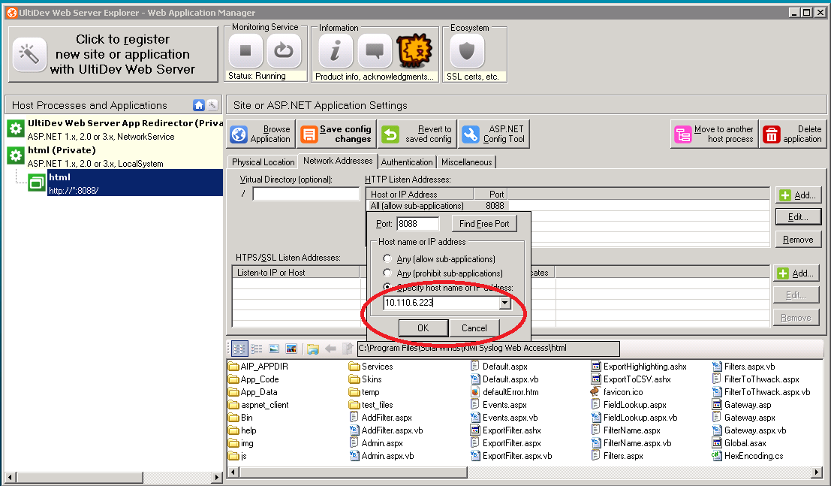The image size is (831, 486).
Task: Click the wand icon in Host Processes header
Action: coord(212,105)
